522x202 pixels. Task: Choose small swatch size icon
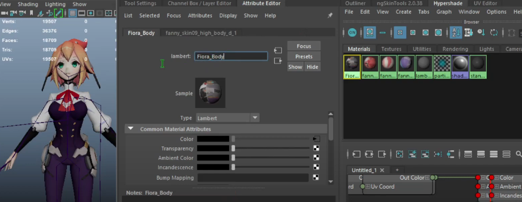[400, 32]
